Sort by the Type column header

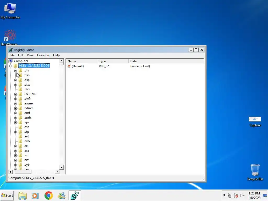click(113, 61)
